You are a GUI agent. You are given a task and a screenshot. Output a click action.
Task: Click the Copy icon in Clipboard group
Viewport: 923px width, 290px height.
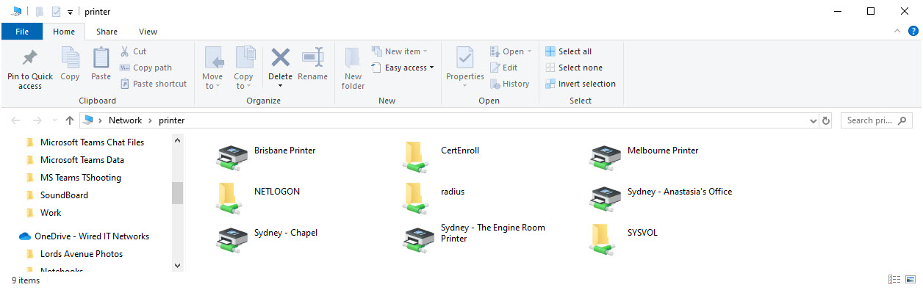(70, 57)
